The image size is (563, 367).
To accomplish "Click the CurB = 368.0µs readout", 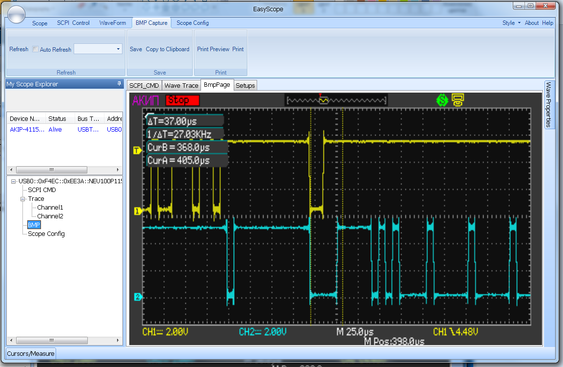I will [187, 147].
